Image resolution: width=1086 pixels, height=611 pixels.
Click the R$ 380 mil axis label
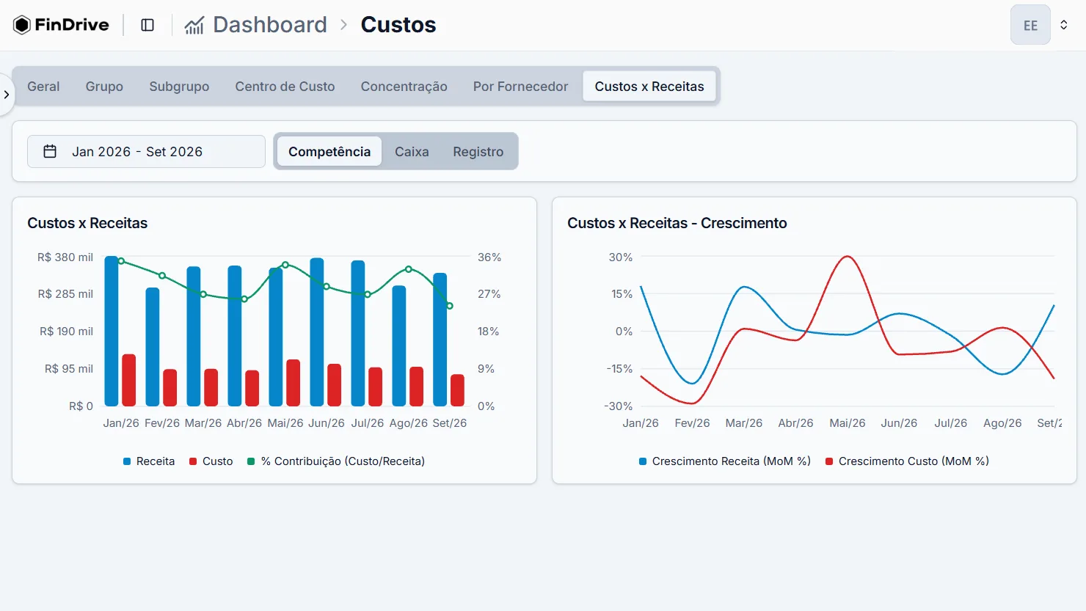coord(65,257)
